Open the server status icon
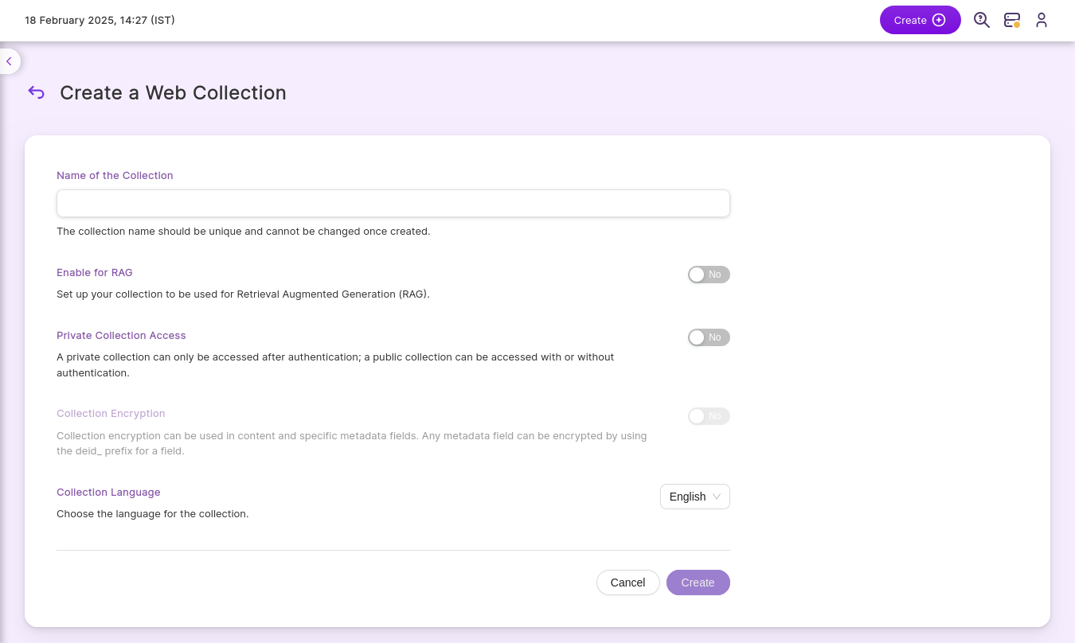The width and height of the screenshot is (1075, 643). tap(1012, 21)
